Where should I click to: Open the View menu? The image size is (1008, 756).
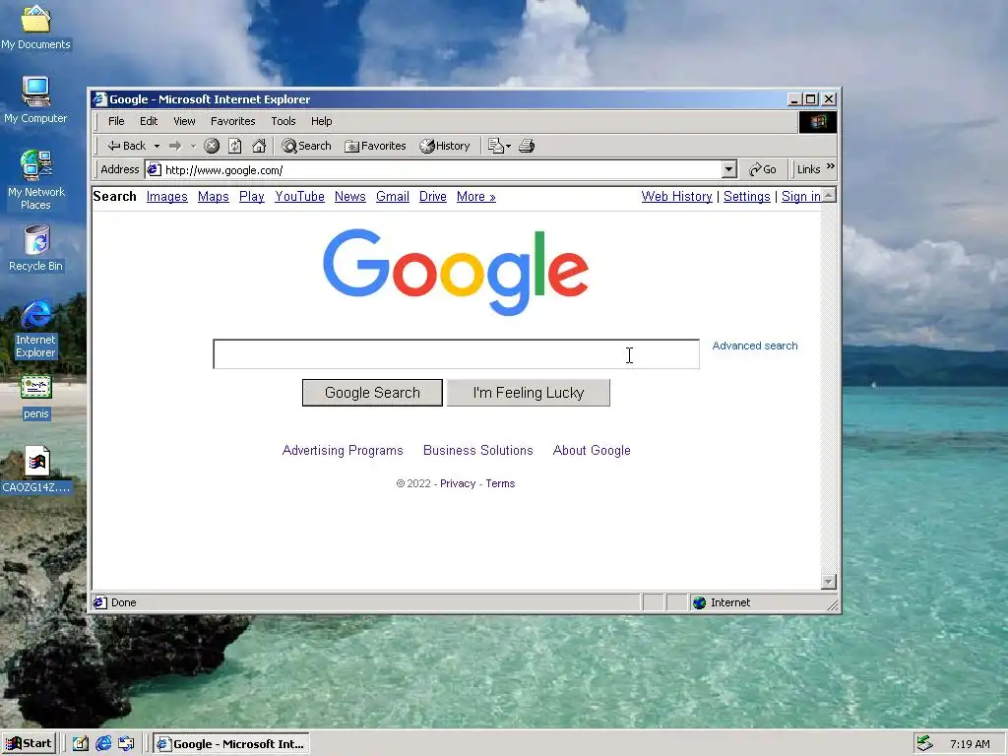point(184,121)
